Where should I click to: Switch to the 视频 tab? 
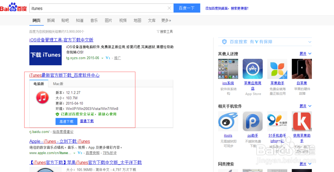pyautogui.click(x=123, y=20)
